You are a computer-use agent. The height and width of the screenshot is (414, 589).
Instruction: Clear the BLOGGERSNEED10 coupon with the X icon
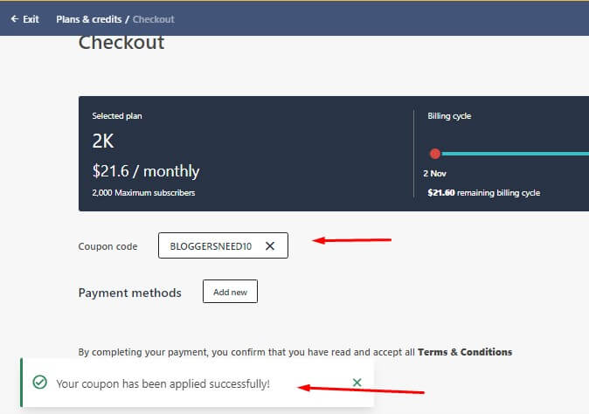pyautogui.click(x=270, y=245)
